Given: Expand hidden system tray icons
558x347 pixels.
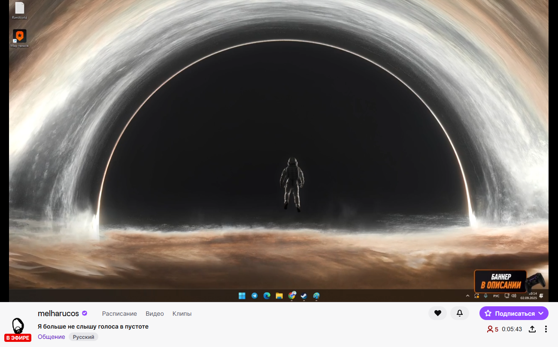Looking at the screenshot, I should (x=468, y=296).
